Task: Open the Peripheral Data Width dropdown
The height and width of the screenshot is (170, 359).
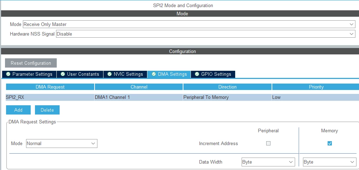Action: click(x=268, y=162)
